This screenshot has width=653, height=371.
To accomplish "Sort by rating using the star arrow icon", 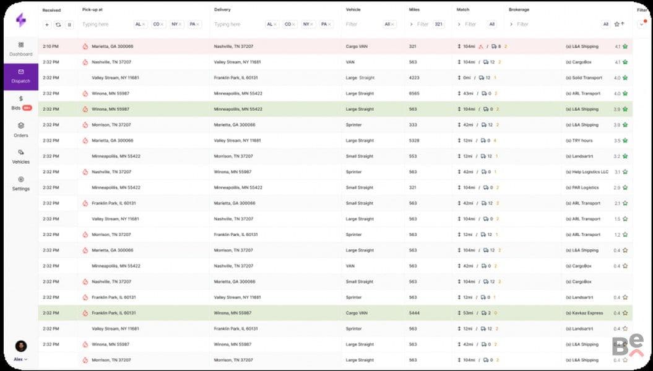I will 620,24.
